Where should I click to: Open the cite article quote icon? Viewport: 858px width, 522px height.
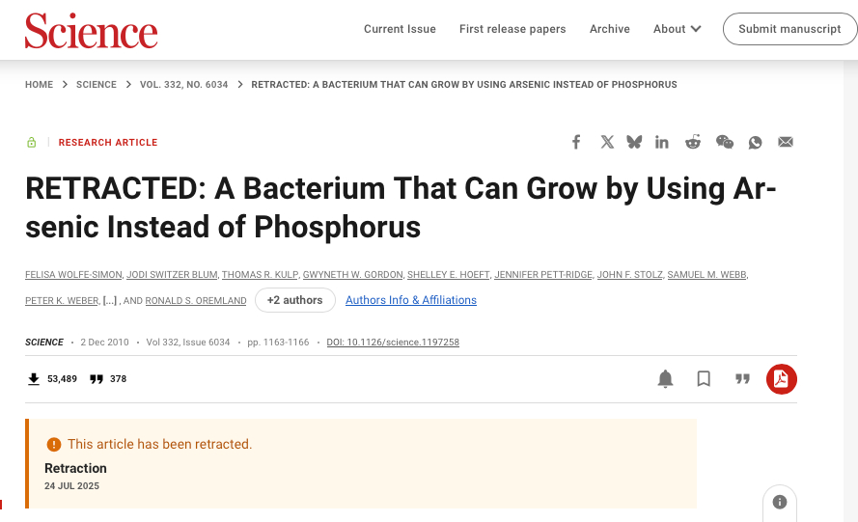(x=742, y=379)
